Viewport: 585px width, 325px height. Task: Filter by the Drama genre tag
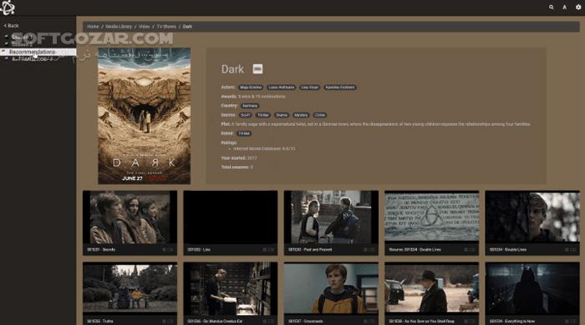(282, 115)
